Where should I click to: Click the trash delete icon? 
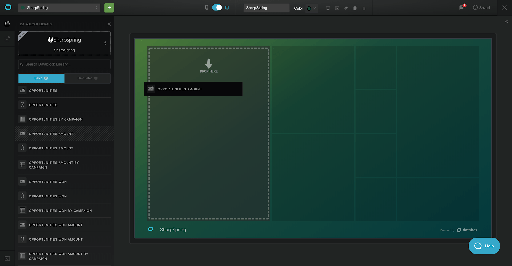(x=364, y=8)
